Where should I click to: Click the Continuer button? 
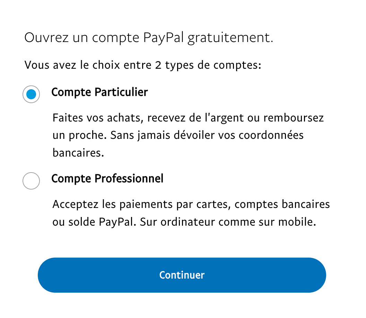pos(182,275)
